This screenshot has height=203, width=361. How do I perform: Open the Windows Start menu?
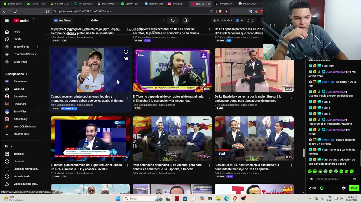[118, 198]
